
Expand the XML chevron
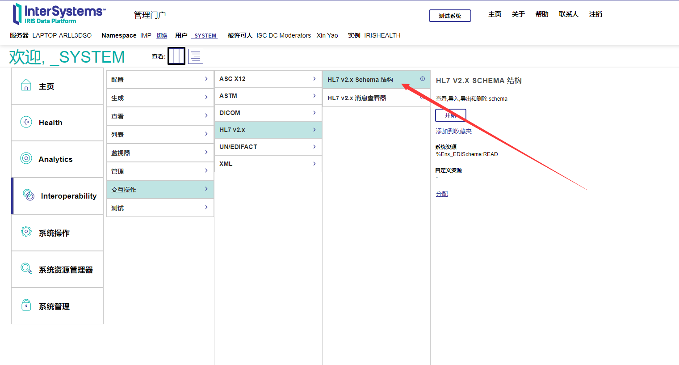click(314, 164)
